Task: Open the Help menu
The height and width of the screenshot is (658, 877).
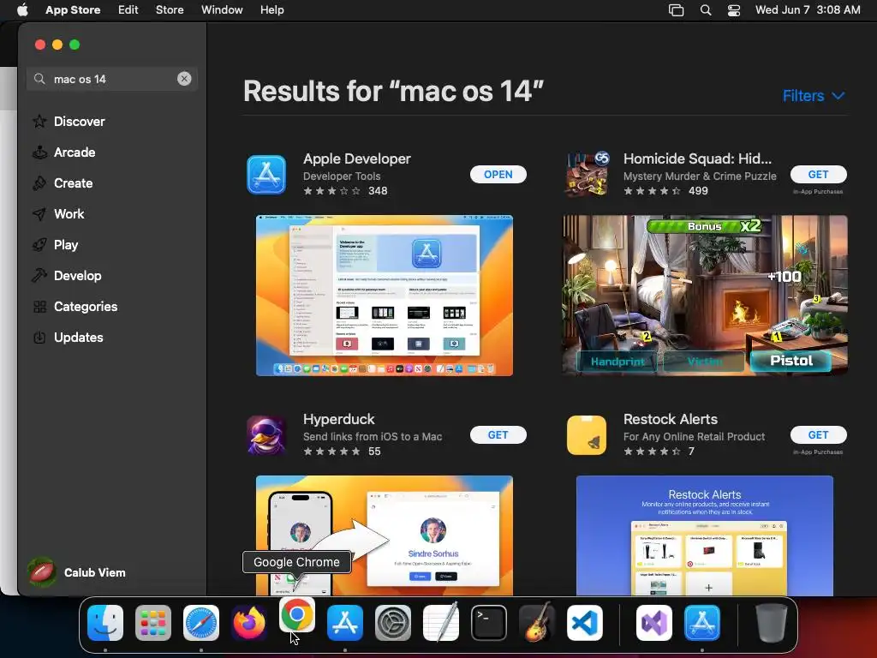Action: [x=271, y=10]
